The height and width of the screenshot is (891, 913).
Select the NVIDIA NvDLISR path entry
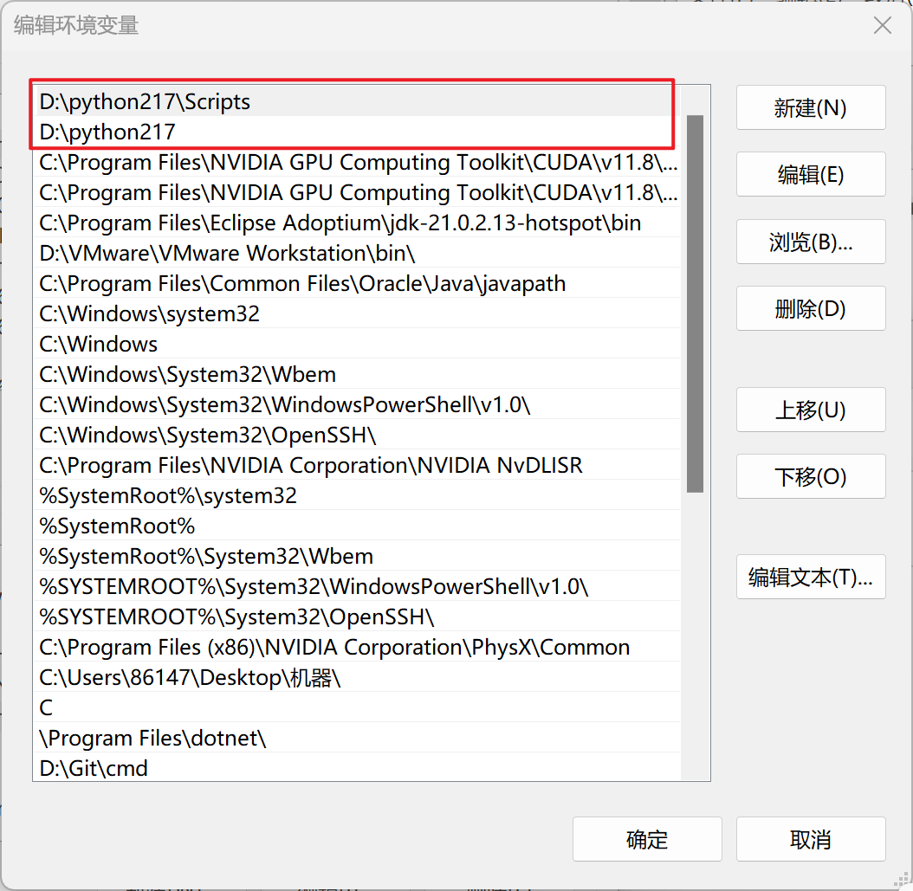[310, 466]
